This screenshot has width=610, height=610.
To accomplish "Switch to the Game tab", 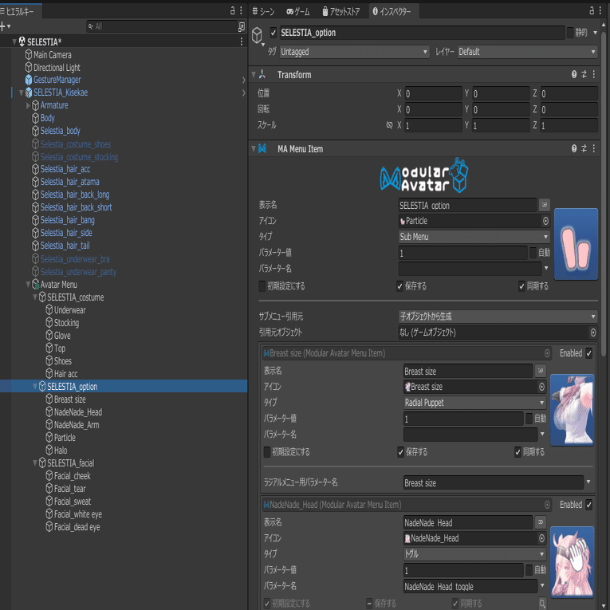I will 298,11.
